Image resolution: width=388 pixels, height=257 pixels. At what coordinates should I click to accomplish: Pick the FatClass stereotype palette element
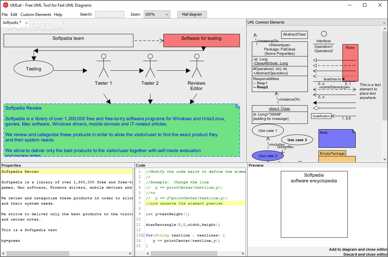280,67
